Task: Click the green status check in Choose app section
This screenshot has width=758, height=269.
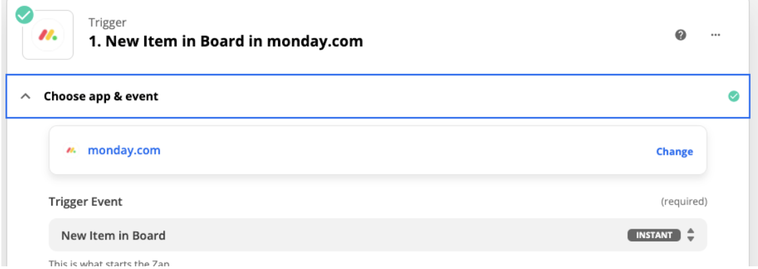Action: [733, 96]
